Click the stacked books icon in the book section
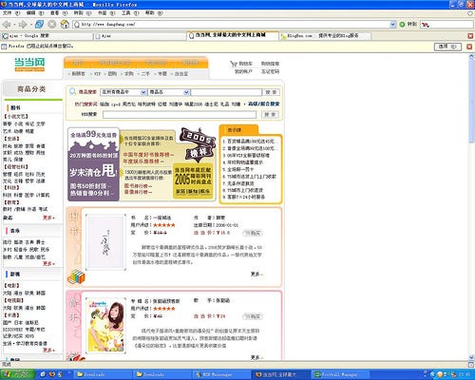The width and height of the screenshot is (475, 380). pyautogui.click(x=76, y=276)
